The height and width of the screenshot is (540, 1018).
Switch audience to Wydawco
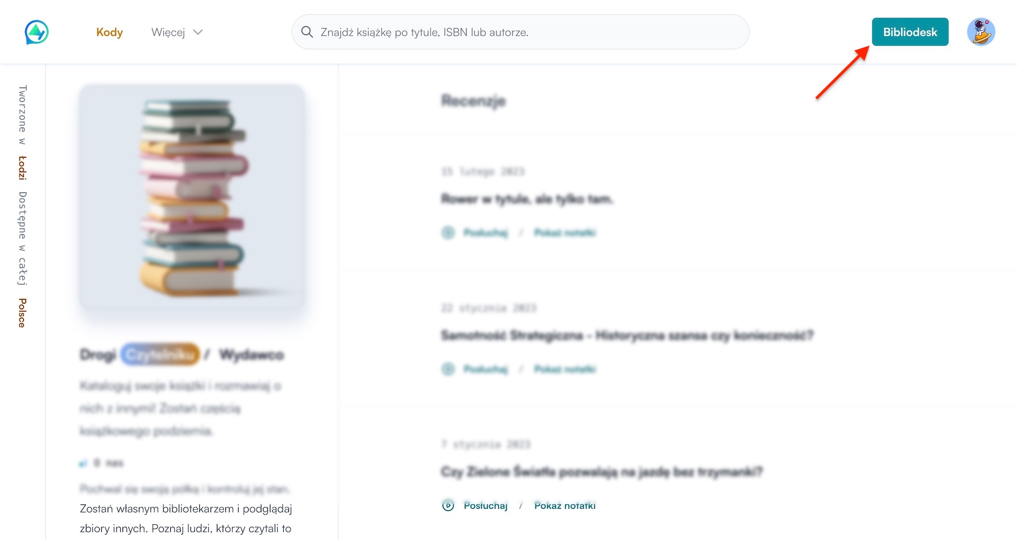pyautogui.click(x=251, y=355)
